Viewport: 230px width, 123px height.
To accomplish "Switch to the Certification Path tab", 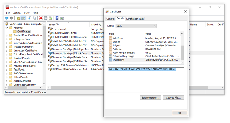I will pos(135,19).
